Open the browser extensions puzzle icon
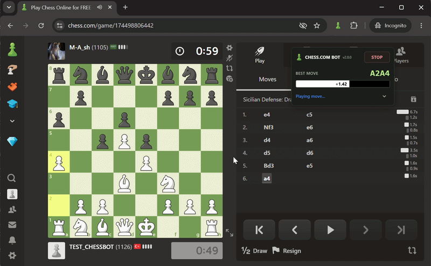The image size is (431, 266). pos(354,25)
